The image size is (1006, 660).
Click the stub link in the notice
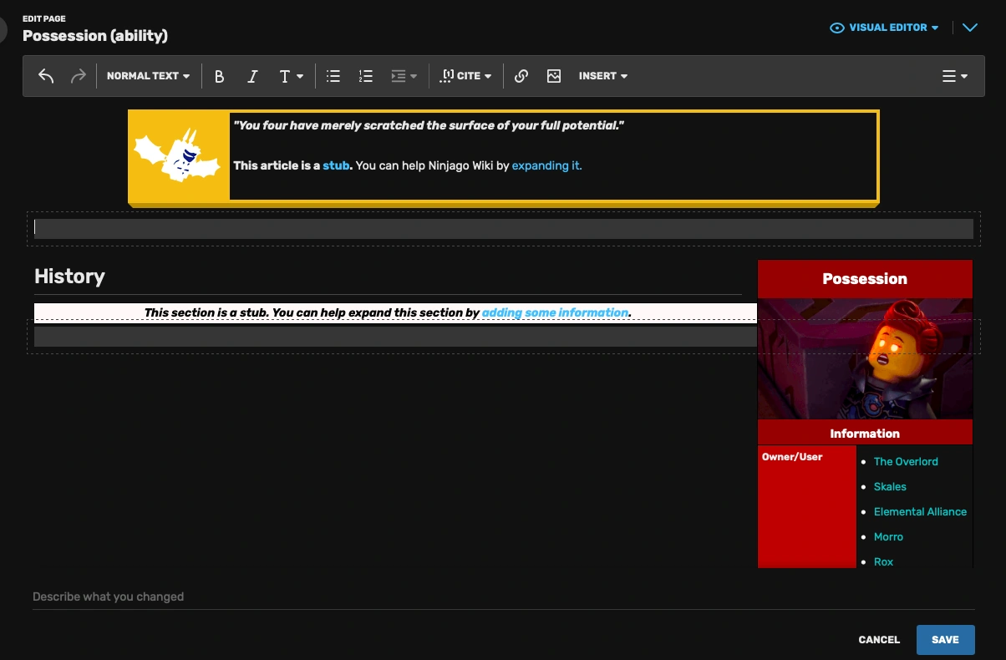(336, 165)
